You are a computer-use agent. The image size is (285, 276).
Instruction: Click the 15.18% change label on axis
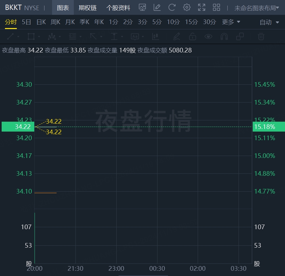[269, 127]
